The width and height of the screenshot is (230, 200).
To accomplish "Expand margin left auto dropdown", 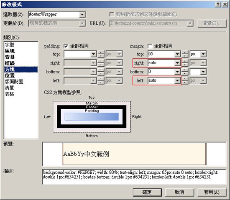I will click(x=177, y=80).
